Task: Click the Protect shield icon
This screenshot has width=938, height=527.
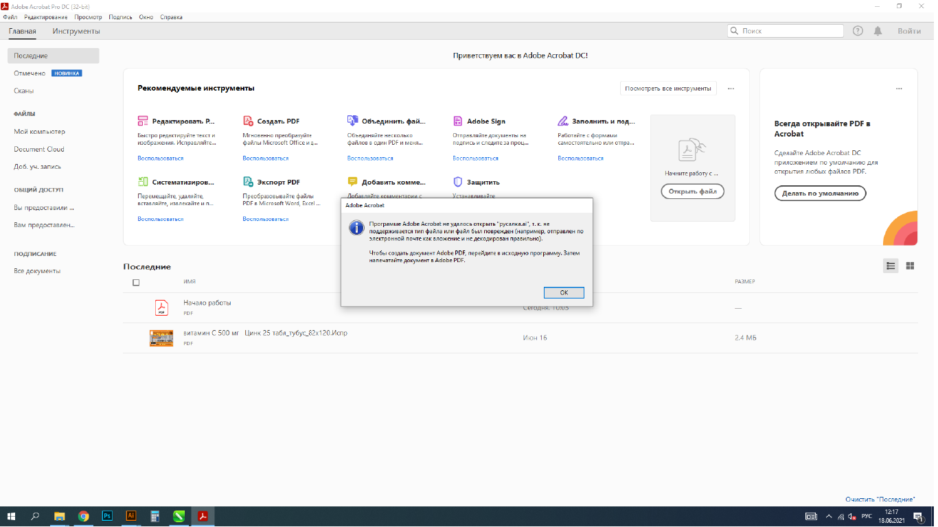Action: (x=458, y=182)
